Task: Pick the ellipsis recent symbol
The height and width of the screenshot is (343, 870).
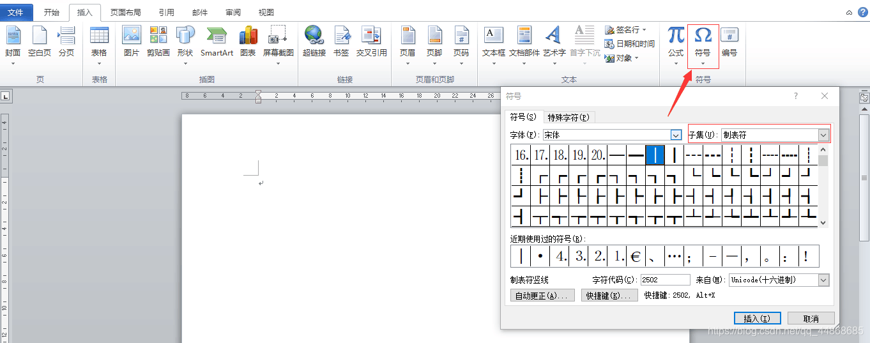Action: pyautogui.click(x=674, y=256)
